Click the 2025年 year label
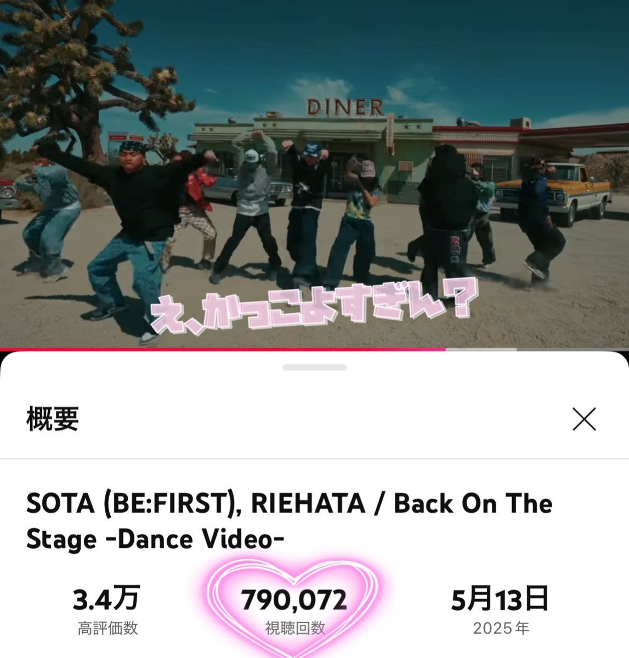 (x=501, y=628)
